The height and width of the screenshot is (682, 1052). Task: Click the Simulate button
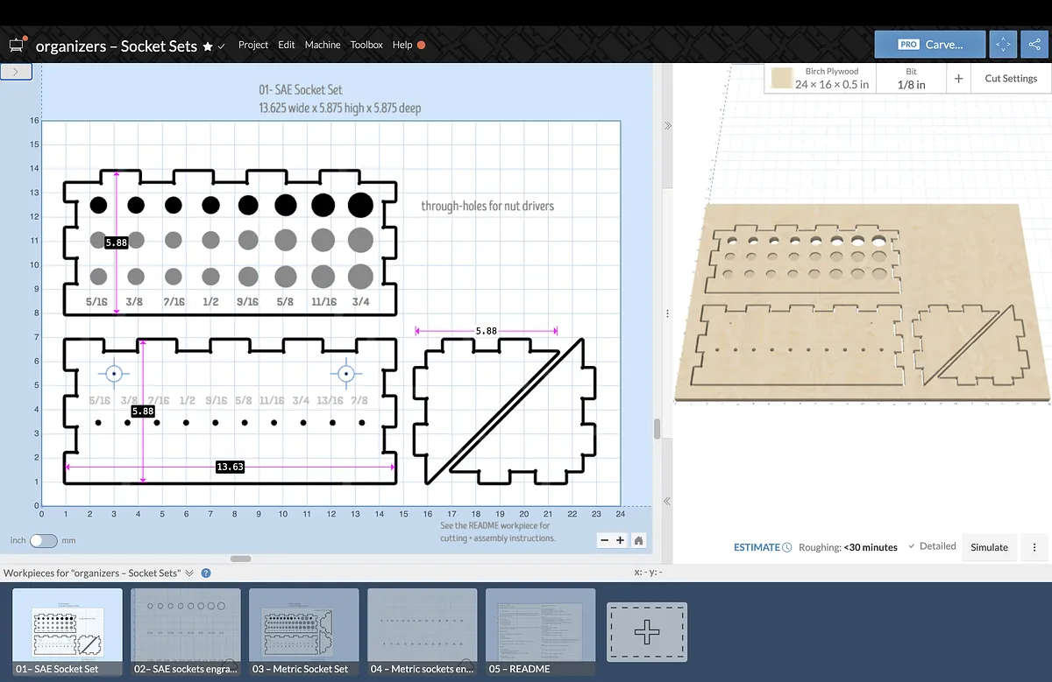click(x=989, y=547)
